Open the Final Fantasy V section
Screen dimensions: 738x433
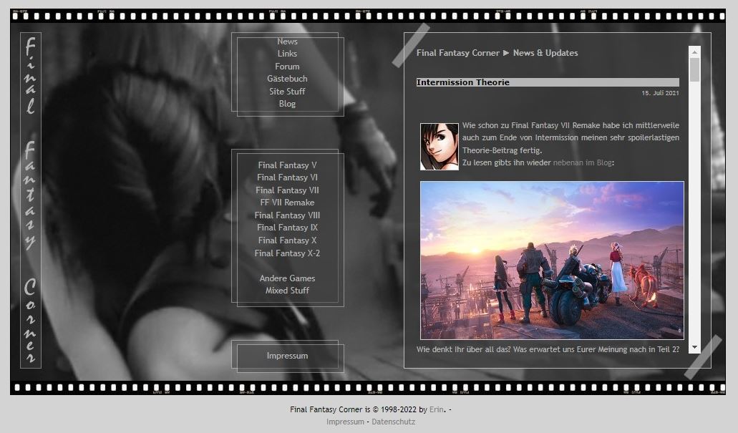click(x=287, y=165)
